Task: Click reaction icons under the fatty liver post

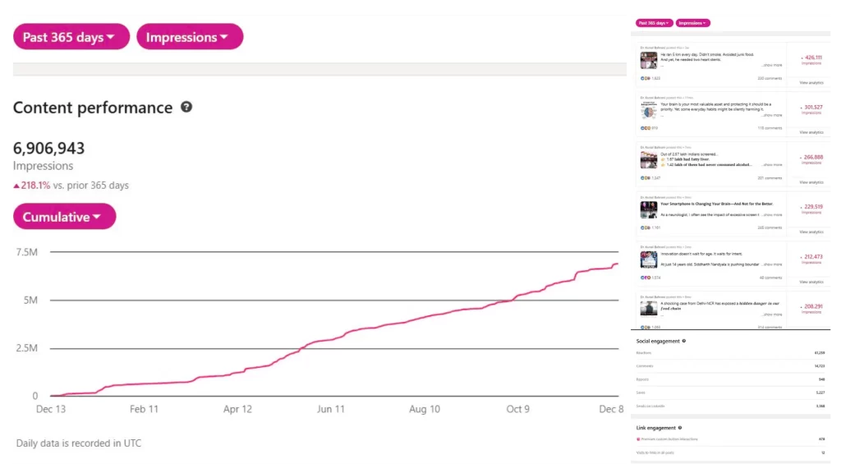Action: click(x=646, y=177)
